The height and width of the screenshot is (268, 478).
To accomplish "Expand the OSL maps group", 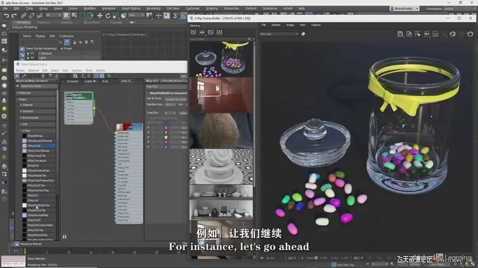I will pyautogui.click(x=21, y=124).
